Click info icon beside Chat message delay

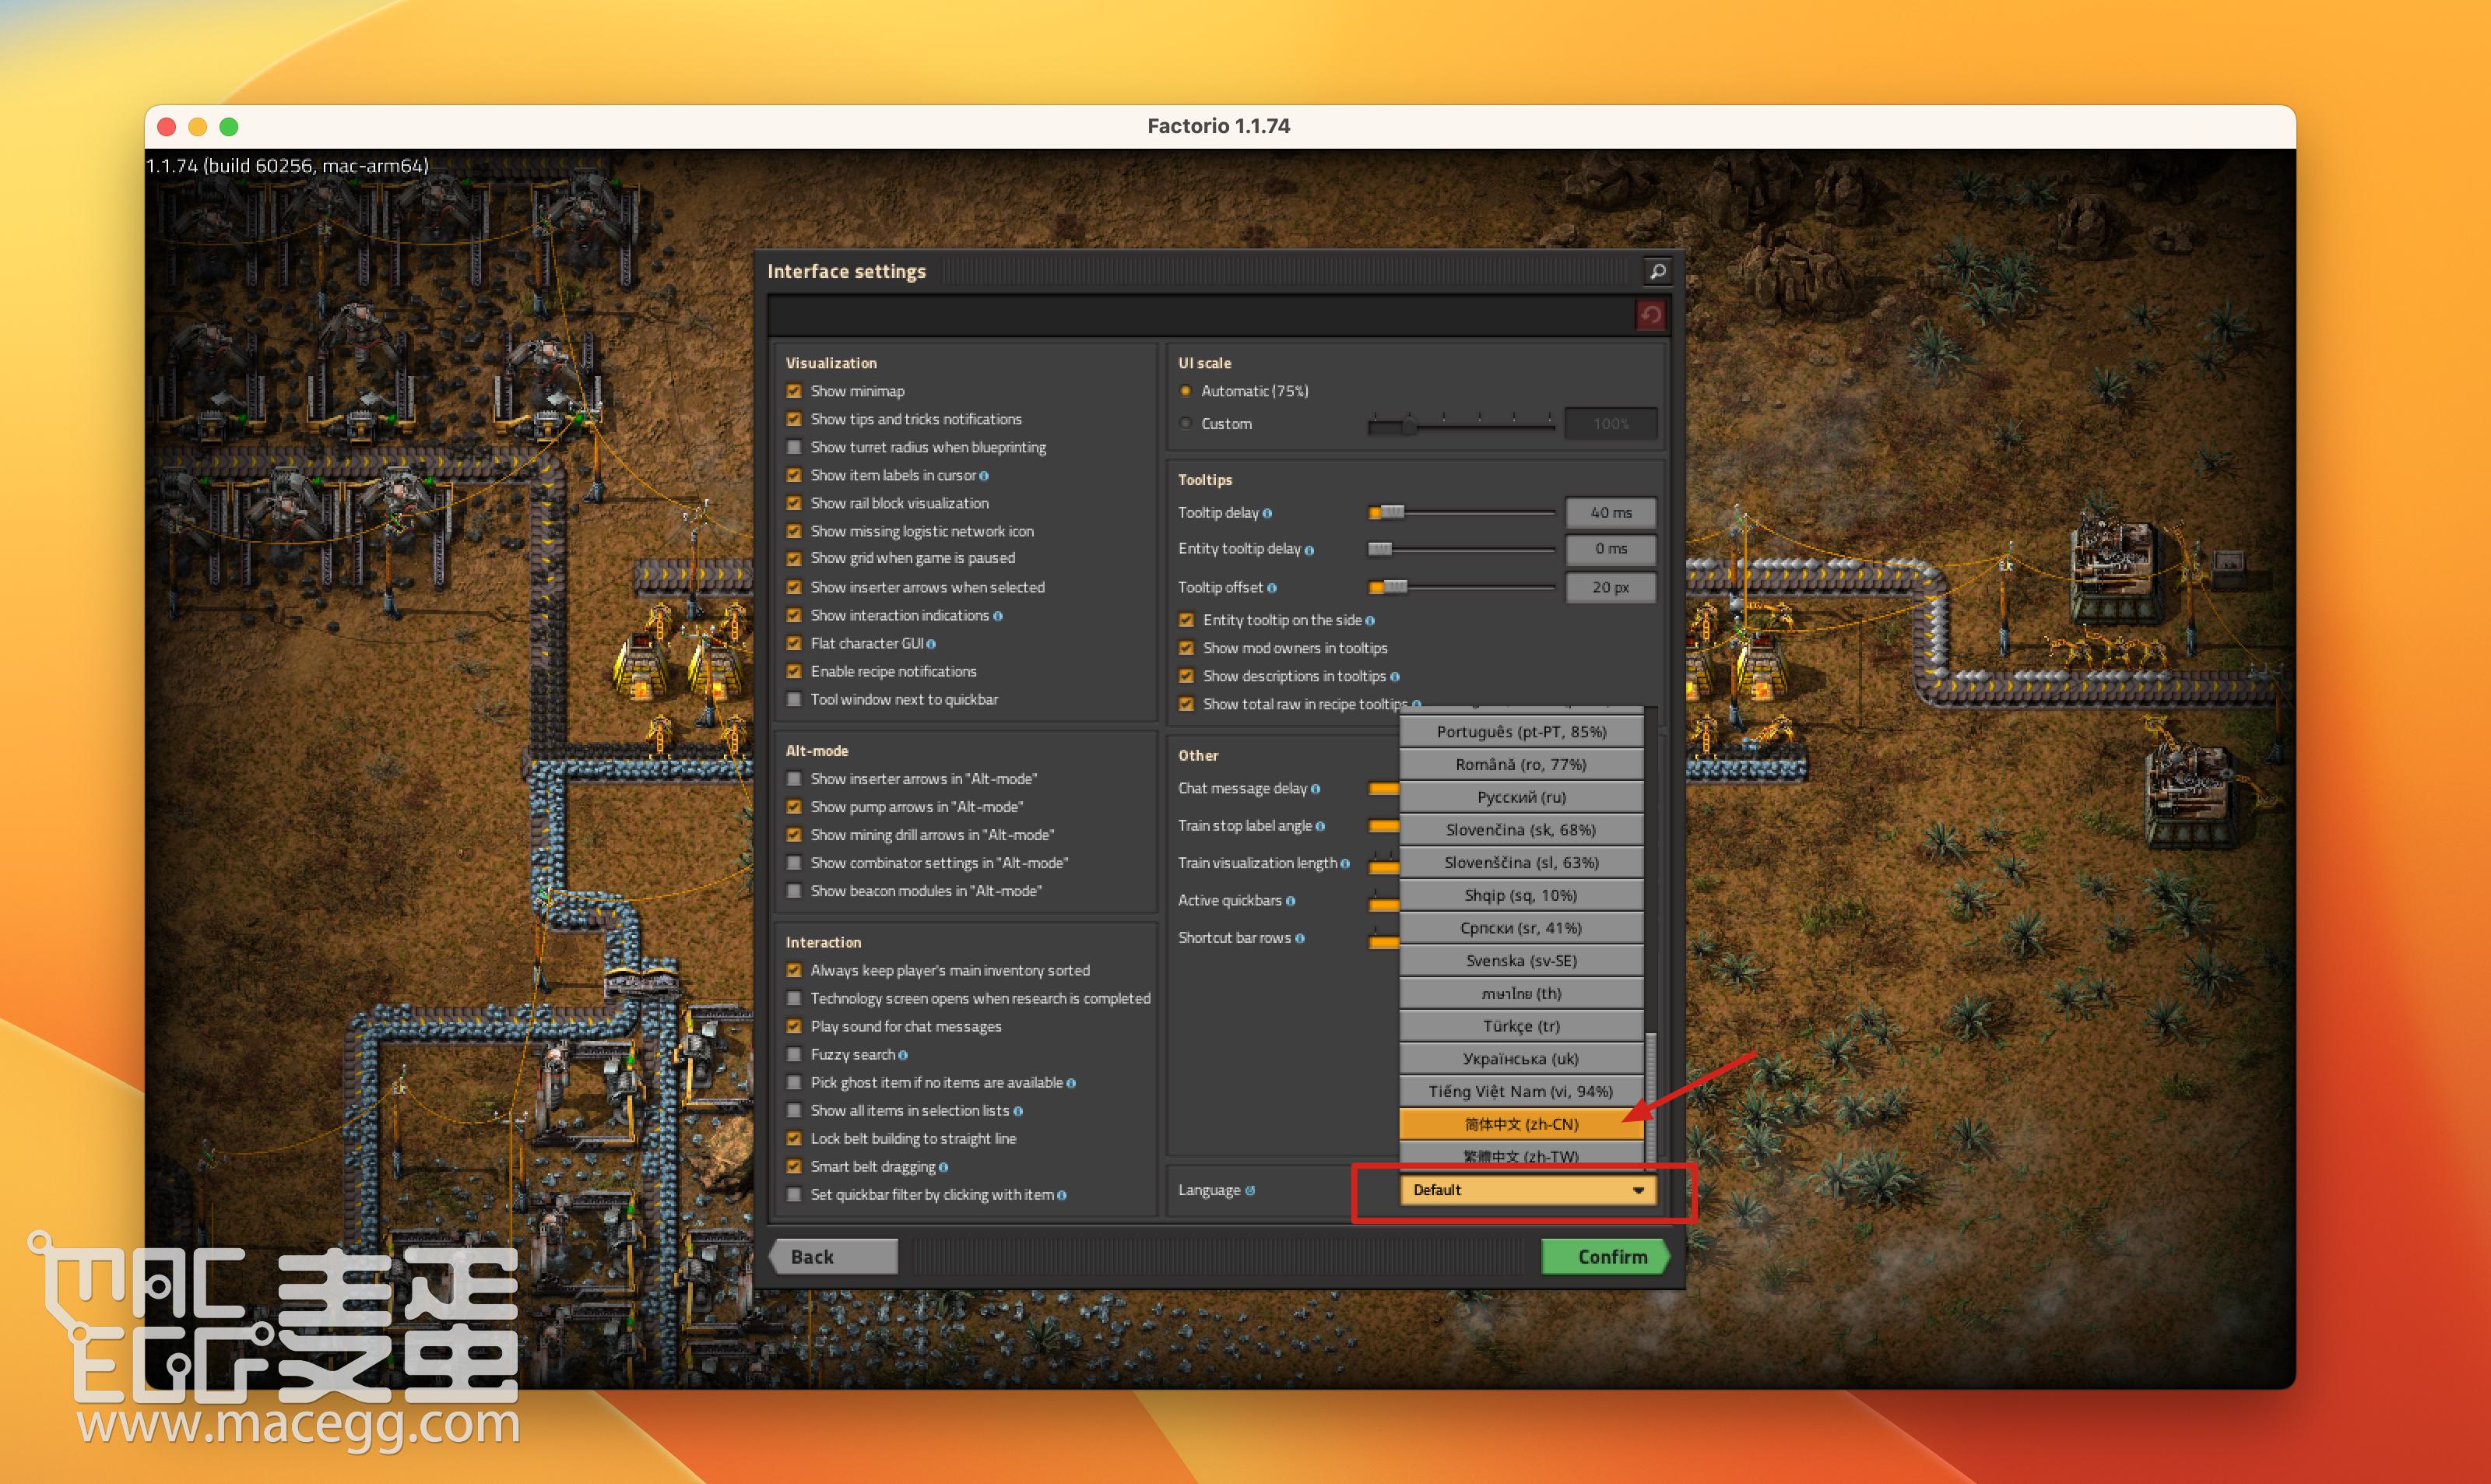(x=1316, y=789)
